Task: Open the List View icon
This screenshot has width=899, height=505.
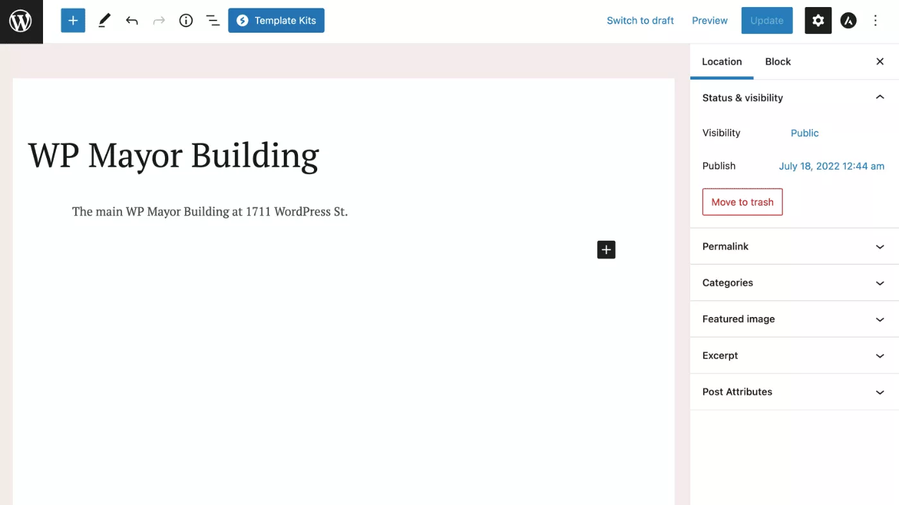Action: (x=213, y=21)
